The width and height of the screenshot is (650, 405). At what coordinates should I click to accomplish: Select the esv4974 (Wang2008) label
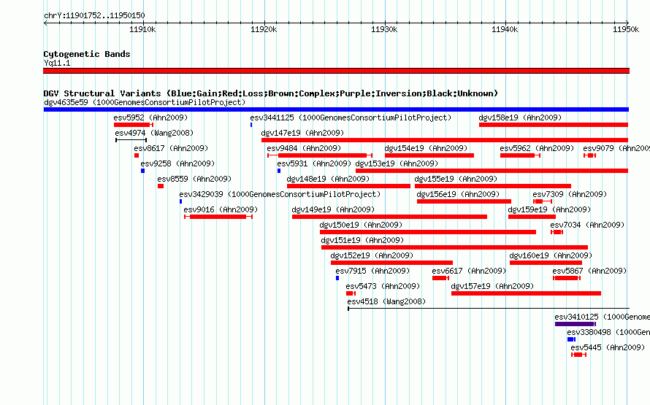[154, 133]
